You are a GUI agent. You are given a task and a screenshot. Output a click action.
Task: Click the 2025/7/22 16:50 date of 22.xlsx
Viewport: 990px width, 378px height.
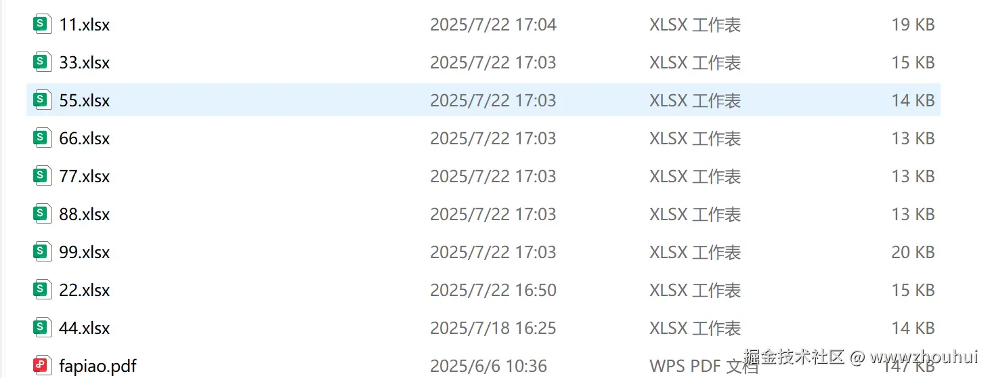[x=493, y=291]
